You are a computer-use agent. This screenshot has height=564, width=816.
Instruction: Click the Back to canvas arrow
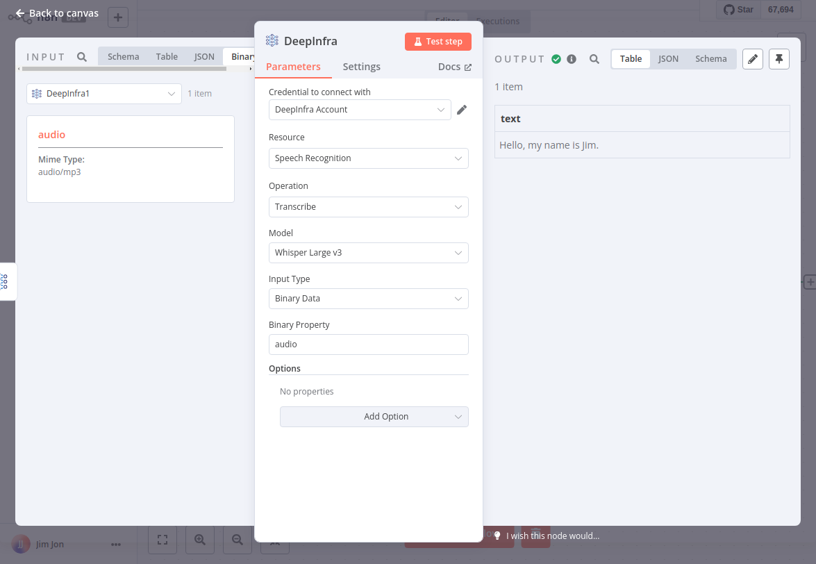click(19, 13)
